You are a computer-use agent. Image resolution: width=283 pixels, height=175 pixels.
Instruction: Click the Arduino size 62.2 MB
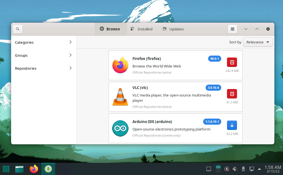tap(232, 134)
